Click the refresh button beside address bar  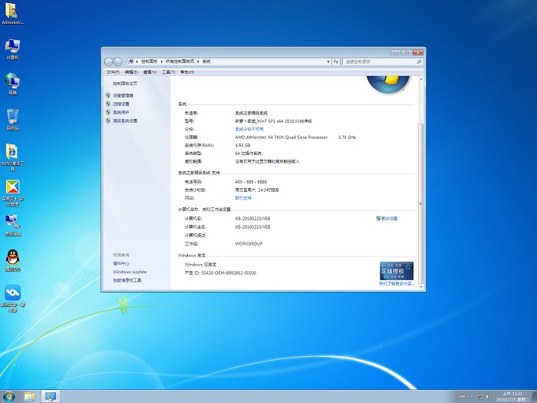[x=337, y=61]
